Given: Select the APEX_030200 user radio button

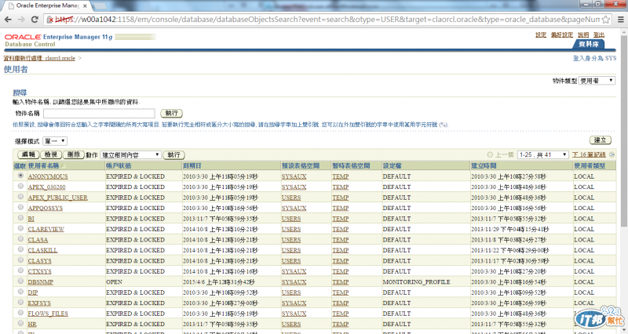Looking at the screenshot, I should 20,186.
